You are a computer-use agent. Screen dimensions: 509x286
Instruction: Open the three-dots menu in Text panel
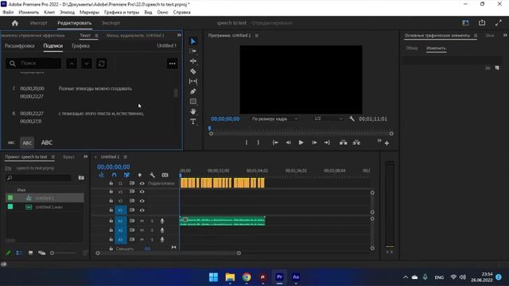pyautogui.click(x=173, y=64)
